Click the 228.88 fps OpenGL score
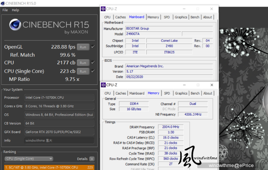268x170 pixels. (63, 47)
